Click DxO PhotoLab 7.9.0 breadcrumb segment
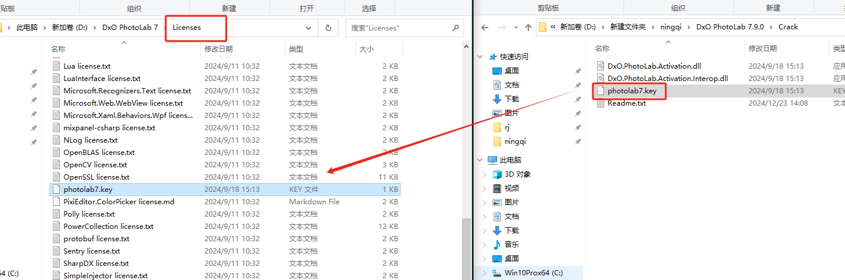 (730, 26)
